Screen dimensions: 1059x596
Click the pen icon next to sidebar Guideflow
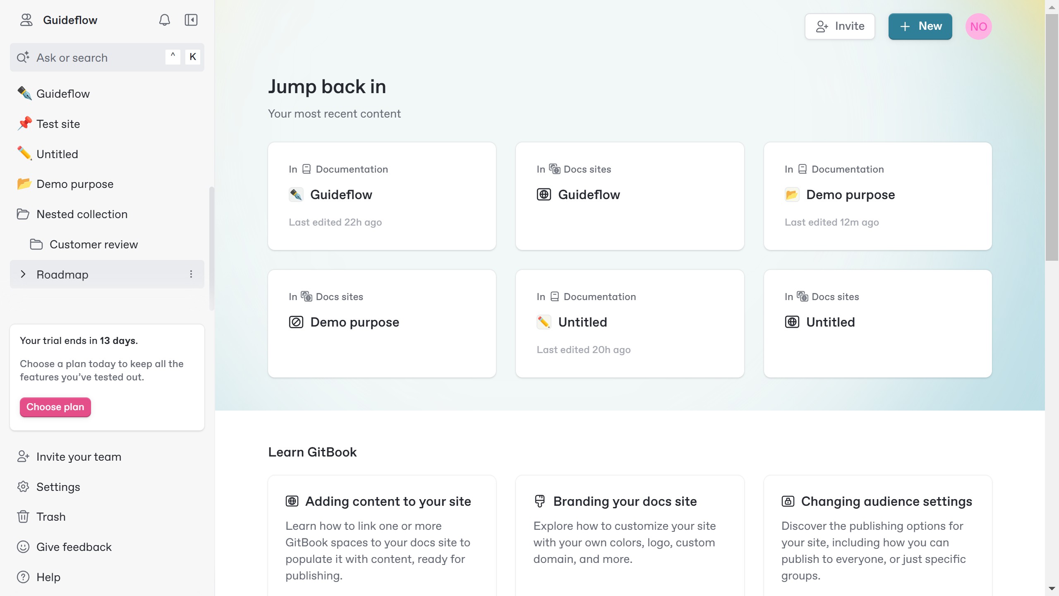coord(24,93)
